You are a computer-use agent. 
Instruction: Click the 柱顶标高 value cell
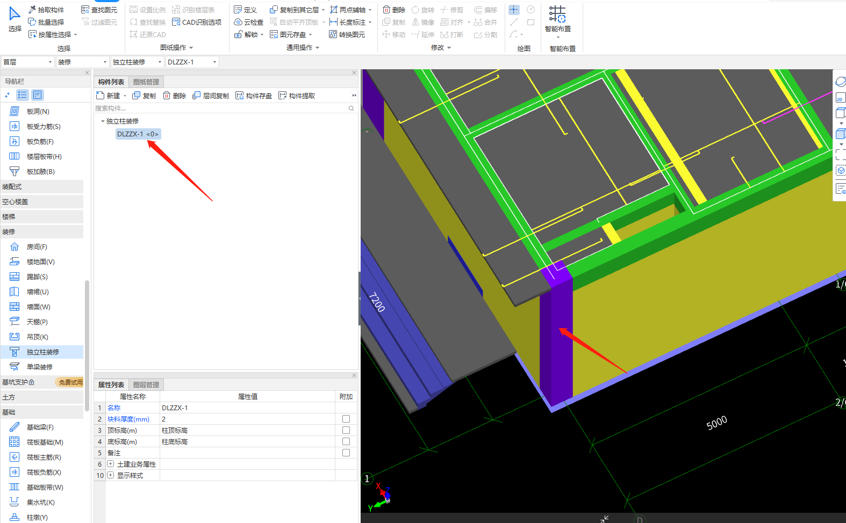tap(247, 430)
